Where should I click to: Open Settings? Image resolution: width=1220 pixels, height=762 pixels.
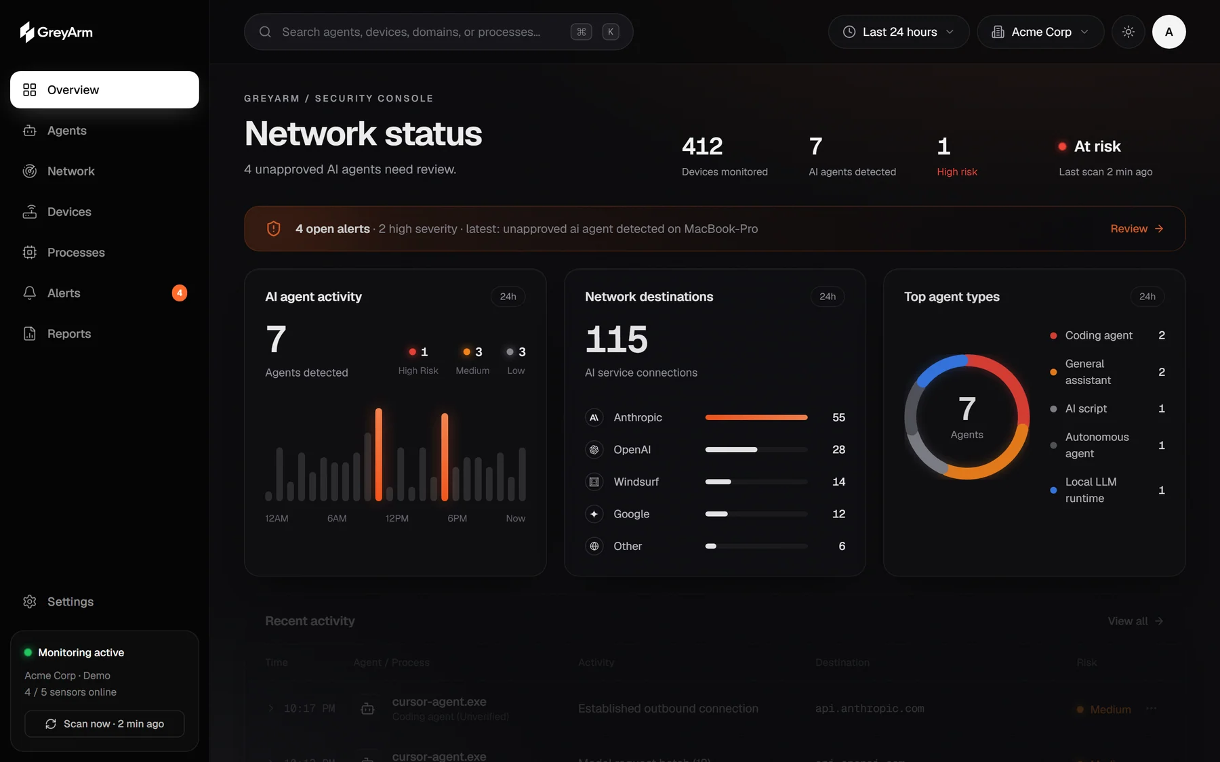tap(104, 601)
